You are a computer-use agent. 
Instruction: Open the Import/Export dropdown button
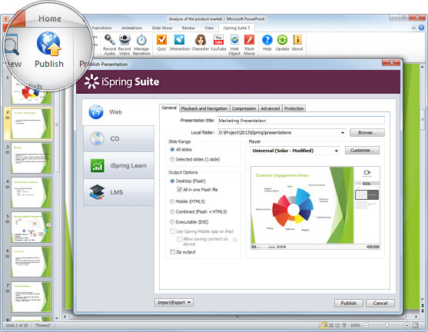[x=174, y=303]
